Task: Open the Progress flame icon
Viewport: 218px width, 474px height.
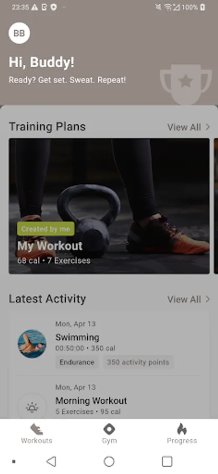Action: pyautogui.click(x=182, y=429)
